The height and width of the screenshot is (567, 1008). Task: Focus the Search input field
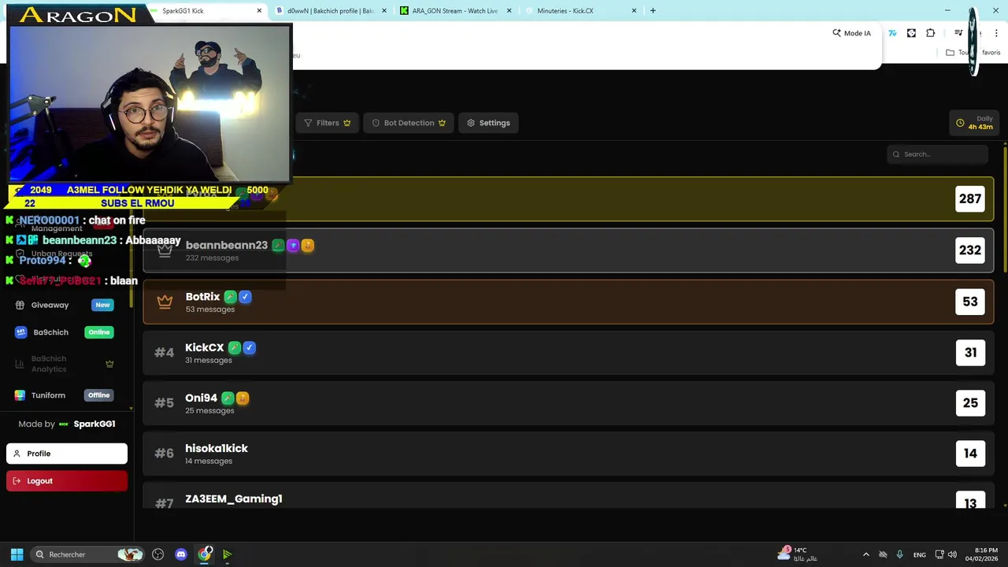click(x=937, y=154)
